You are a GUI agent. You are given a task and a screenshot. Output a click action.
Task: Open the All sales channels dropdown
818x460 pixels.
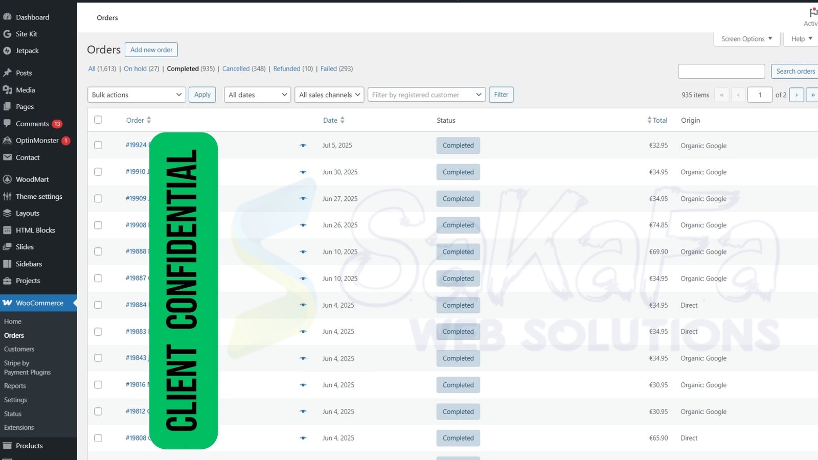coord(329,95)
